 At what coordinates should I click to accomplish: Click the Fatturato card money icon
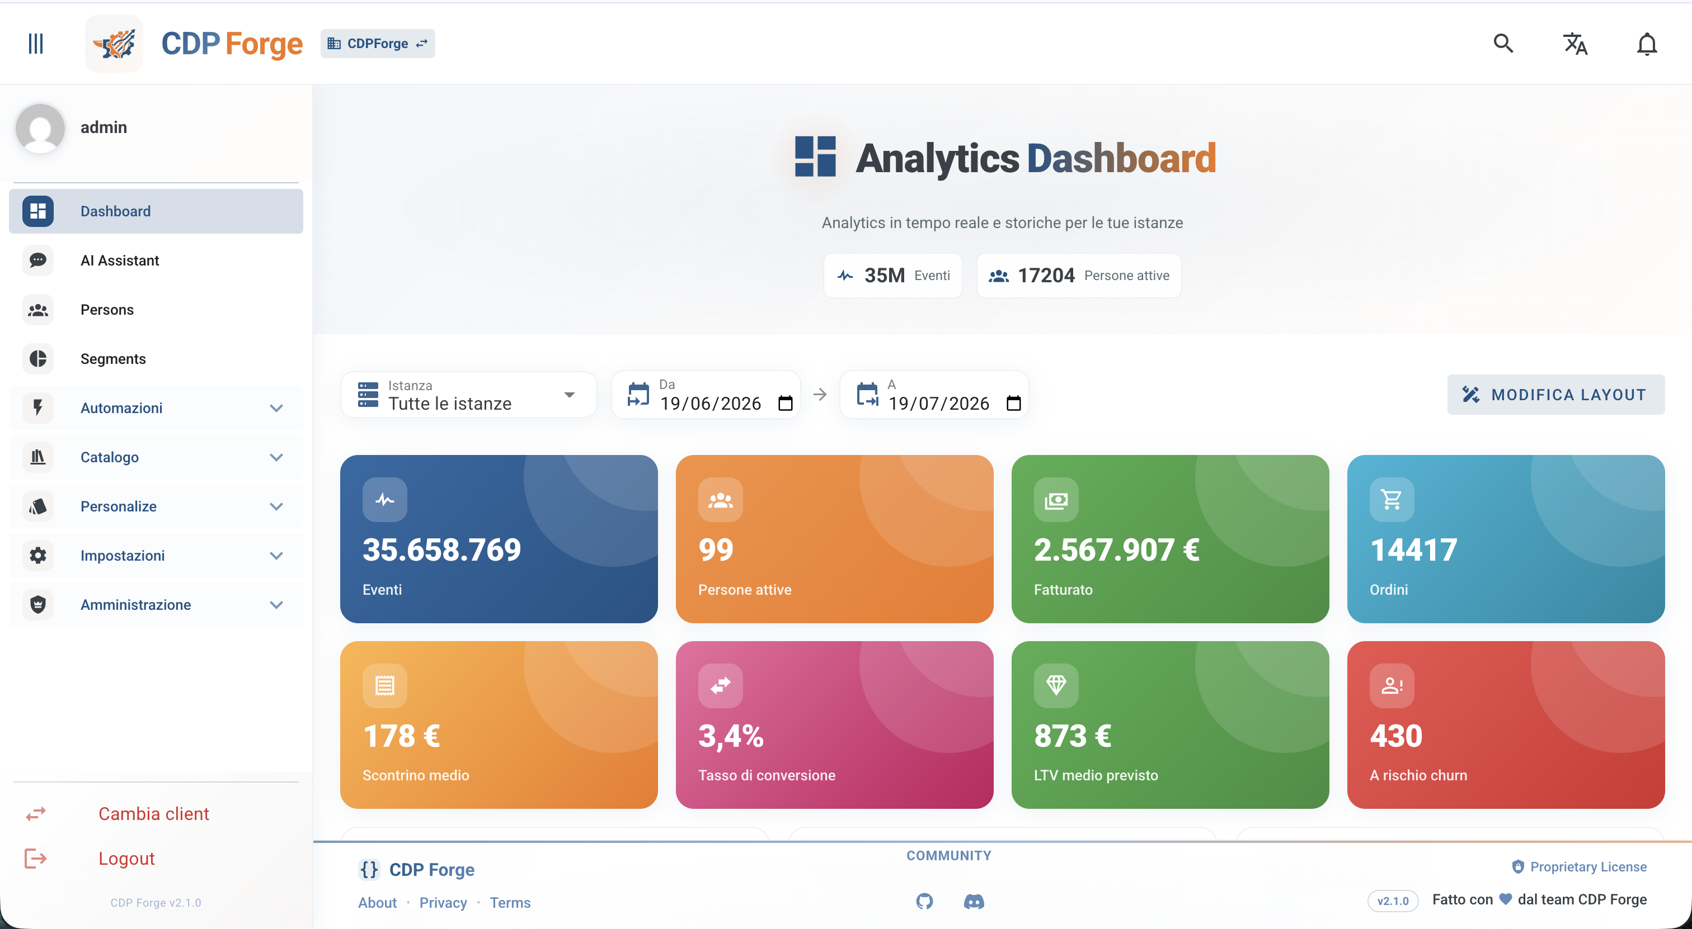(1056, 500)
